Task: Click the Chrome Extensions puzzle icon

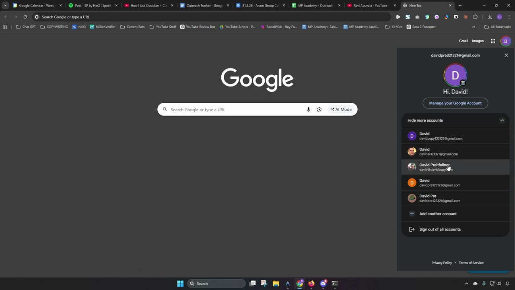Action: (x=476, y=17)
